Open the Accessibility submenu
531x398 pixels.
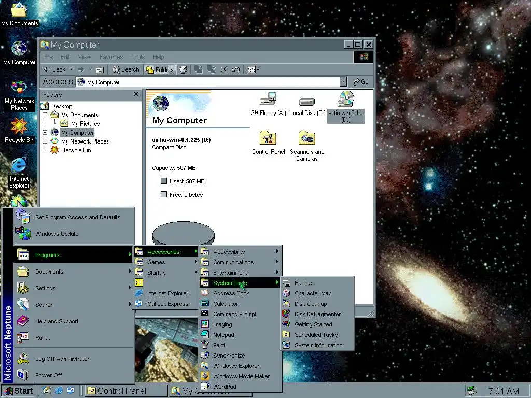240,252
